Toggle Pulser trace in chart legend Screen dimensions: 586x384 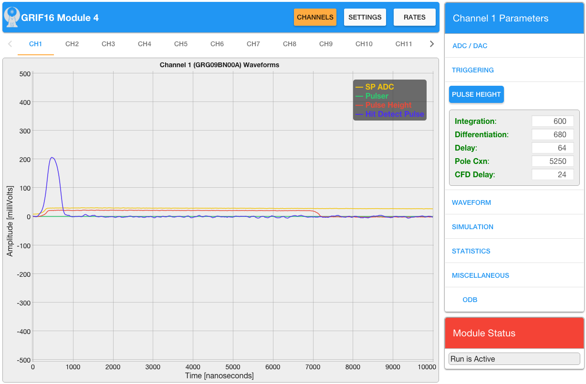pos(377,96)
